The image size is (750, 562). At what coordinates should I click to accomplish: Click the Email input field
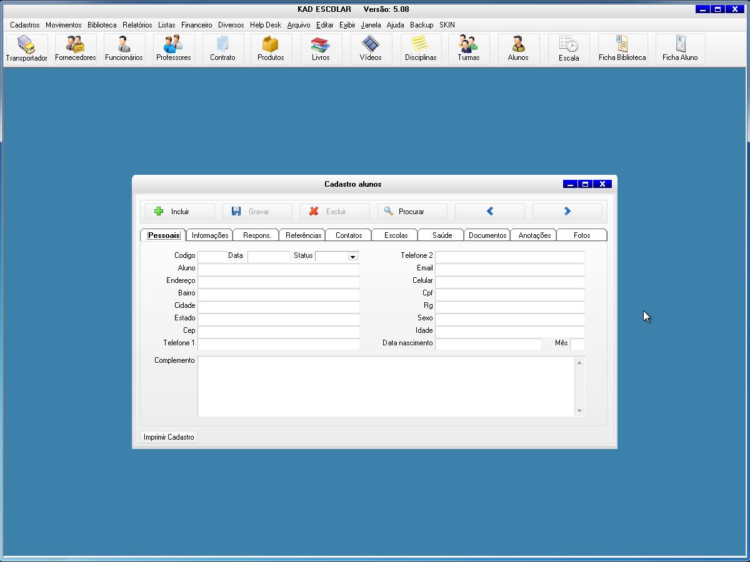point(510,269)
